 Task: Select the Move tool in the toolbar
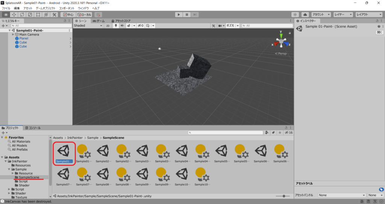pyautogui.click(x=14, y=15)
